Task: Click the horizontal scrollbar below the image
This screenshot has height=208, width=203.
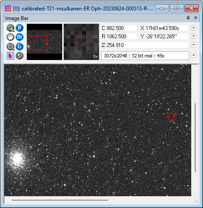Action: coord(60,200)
